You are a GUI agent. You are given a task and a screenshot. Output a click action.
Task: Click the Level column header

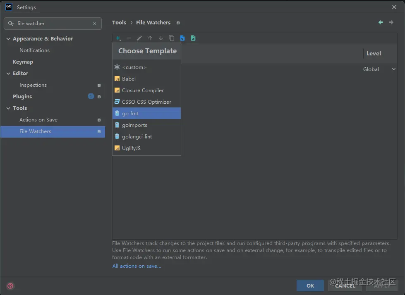tap(374, 53)
